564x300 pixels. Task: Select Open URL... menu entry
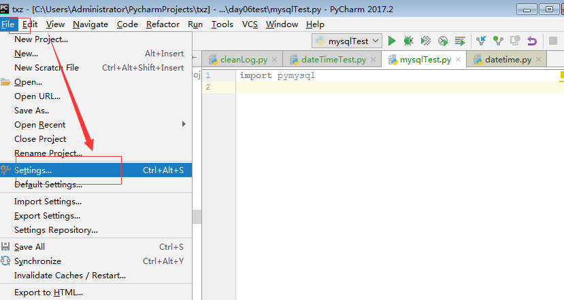(x=96, y=96)
